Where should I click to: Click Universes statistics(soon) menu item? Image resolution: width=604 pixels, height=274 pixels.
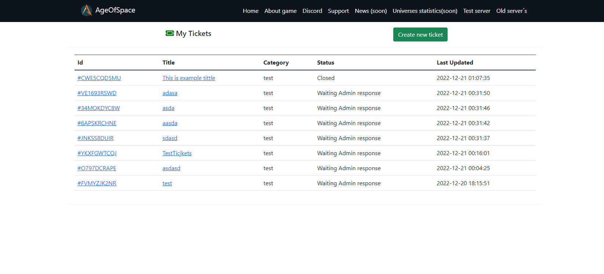(425, 11)
